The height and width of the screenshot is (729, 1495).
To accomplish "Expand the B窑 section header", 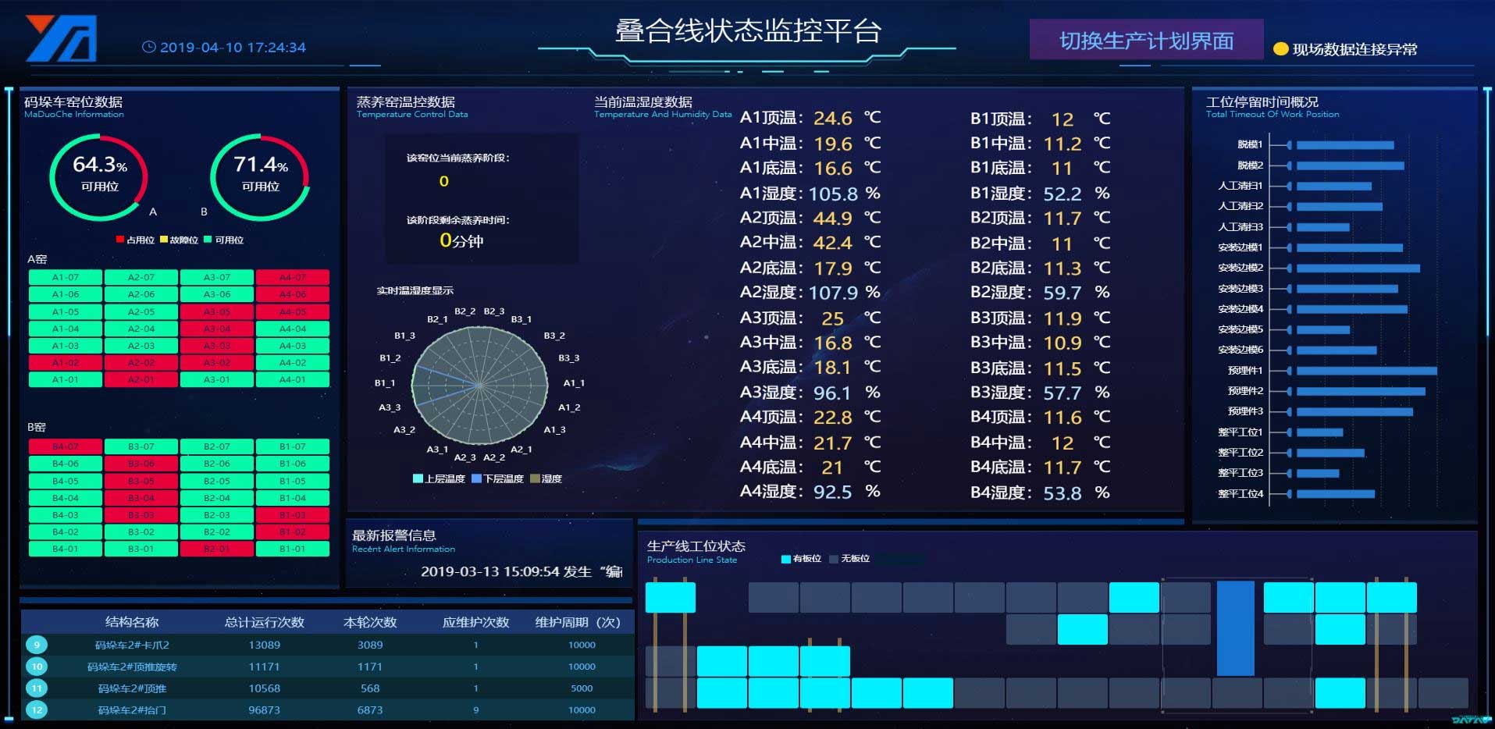I will tap(38, 428).
